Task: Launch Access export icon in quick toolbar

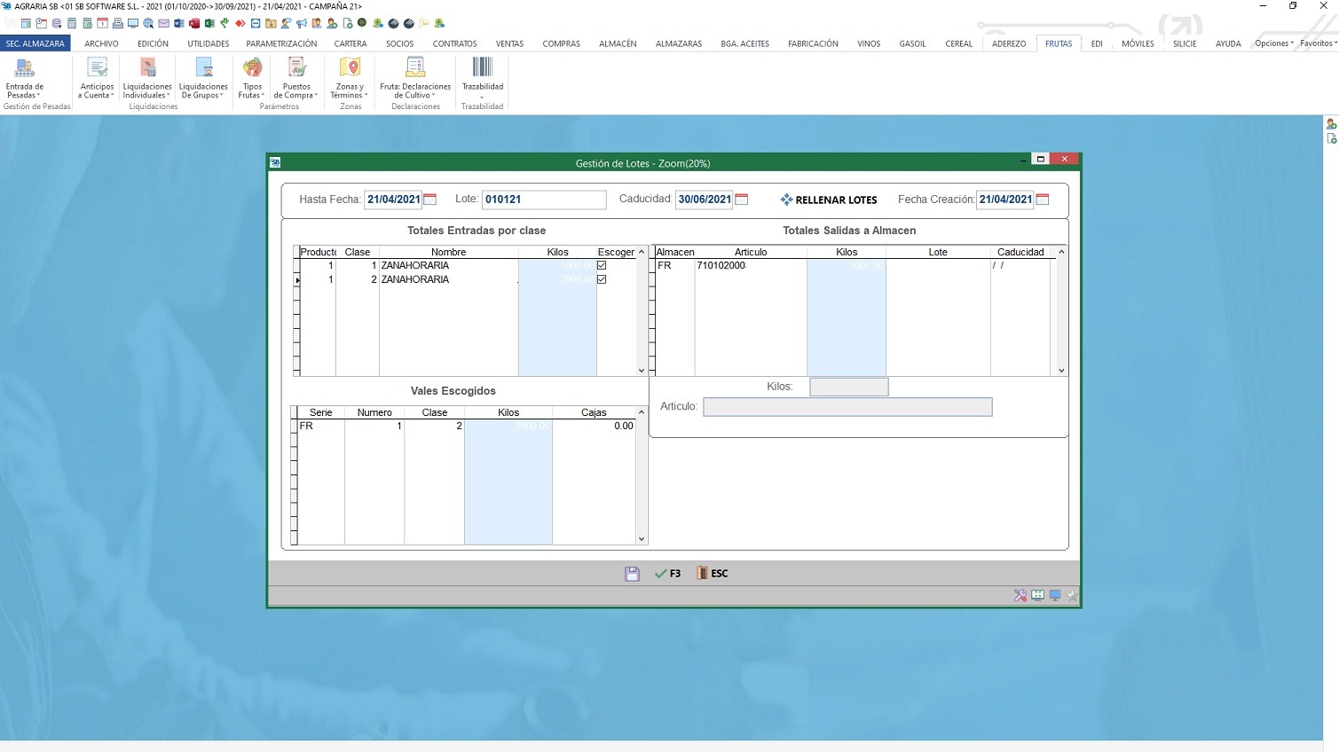Action: [x=194, y=23]
